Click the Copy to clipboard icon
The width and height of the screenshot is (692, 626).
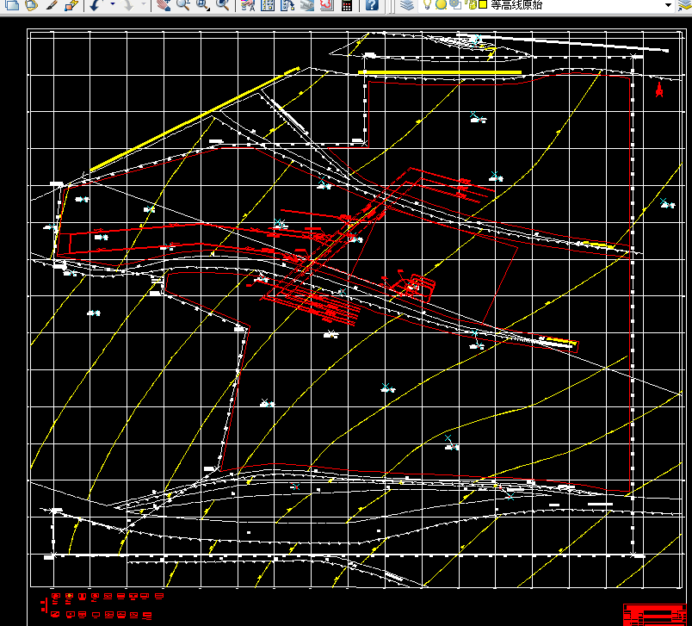point(12,5)
